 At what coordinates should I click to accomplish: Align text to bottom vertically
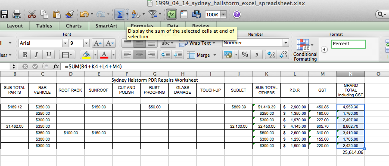coord(151,43)
